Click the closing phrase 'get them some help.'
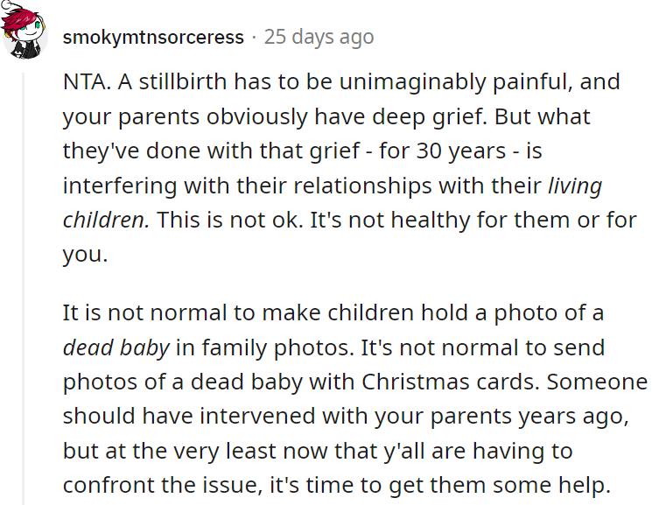The width and height of the screenshot is (652, 505). point(500,487)
